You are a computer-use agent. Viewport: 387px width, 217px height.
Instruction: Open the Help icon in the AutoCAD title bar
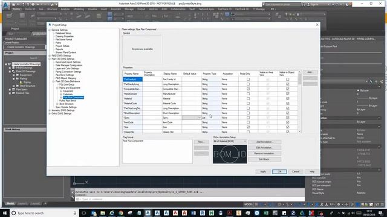(x=346, y=4)
